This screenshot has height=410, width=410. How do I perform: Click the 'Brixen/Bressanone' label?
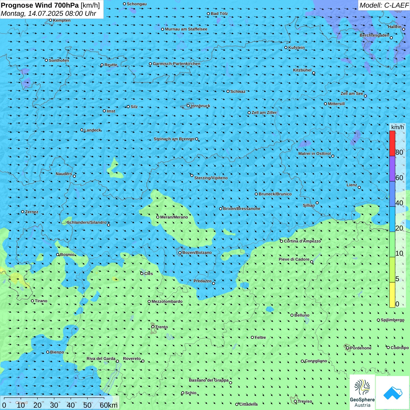[x=242, y=209]
